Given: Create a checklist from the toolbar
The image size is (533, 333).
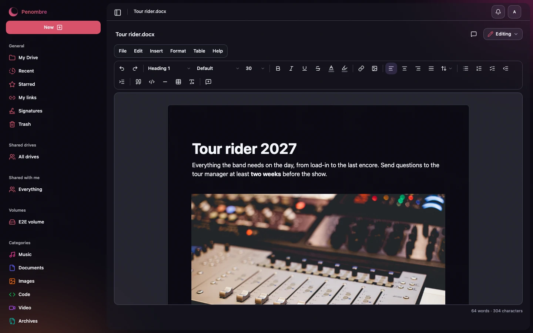Looking at the screenshot, I should pos(492,68).
